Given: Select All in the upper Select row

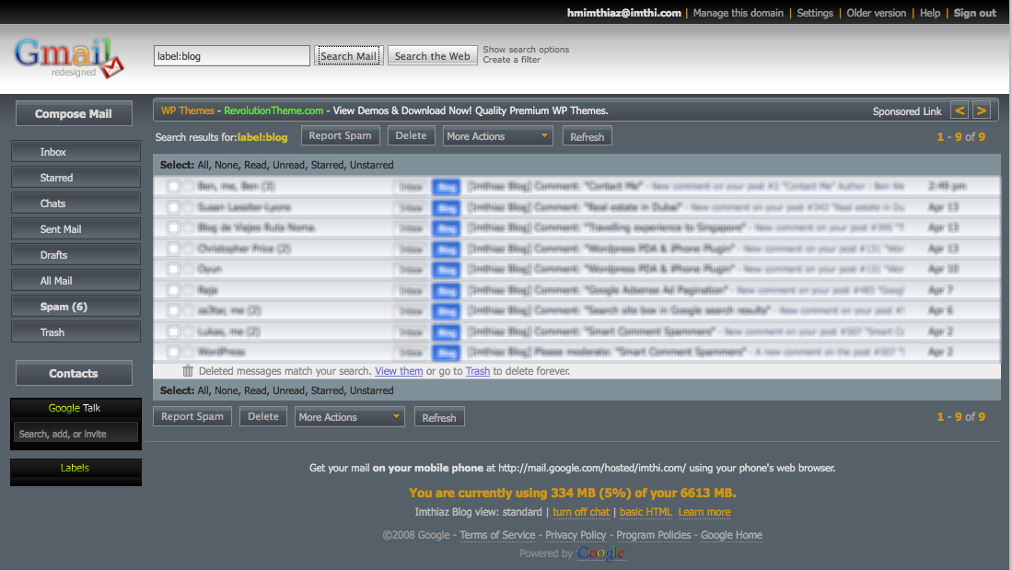Looking at the screenshot, I should click(x=203, y=165).
